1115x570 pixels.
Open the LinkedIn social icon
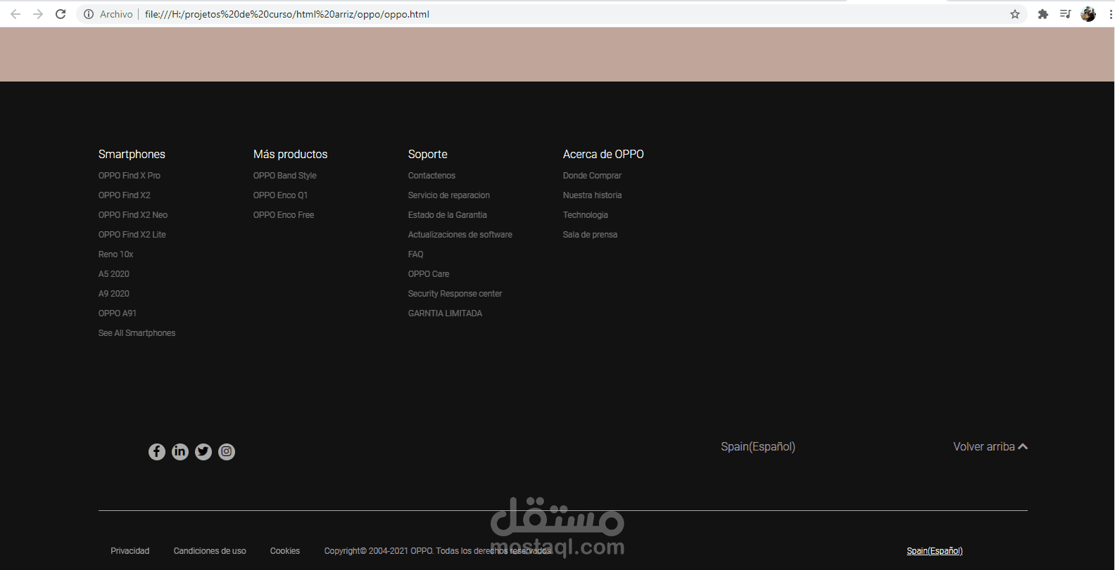click(180, 451)
